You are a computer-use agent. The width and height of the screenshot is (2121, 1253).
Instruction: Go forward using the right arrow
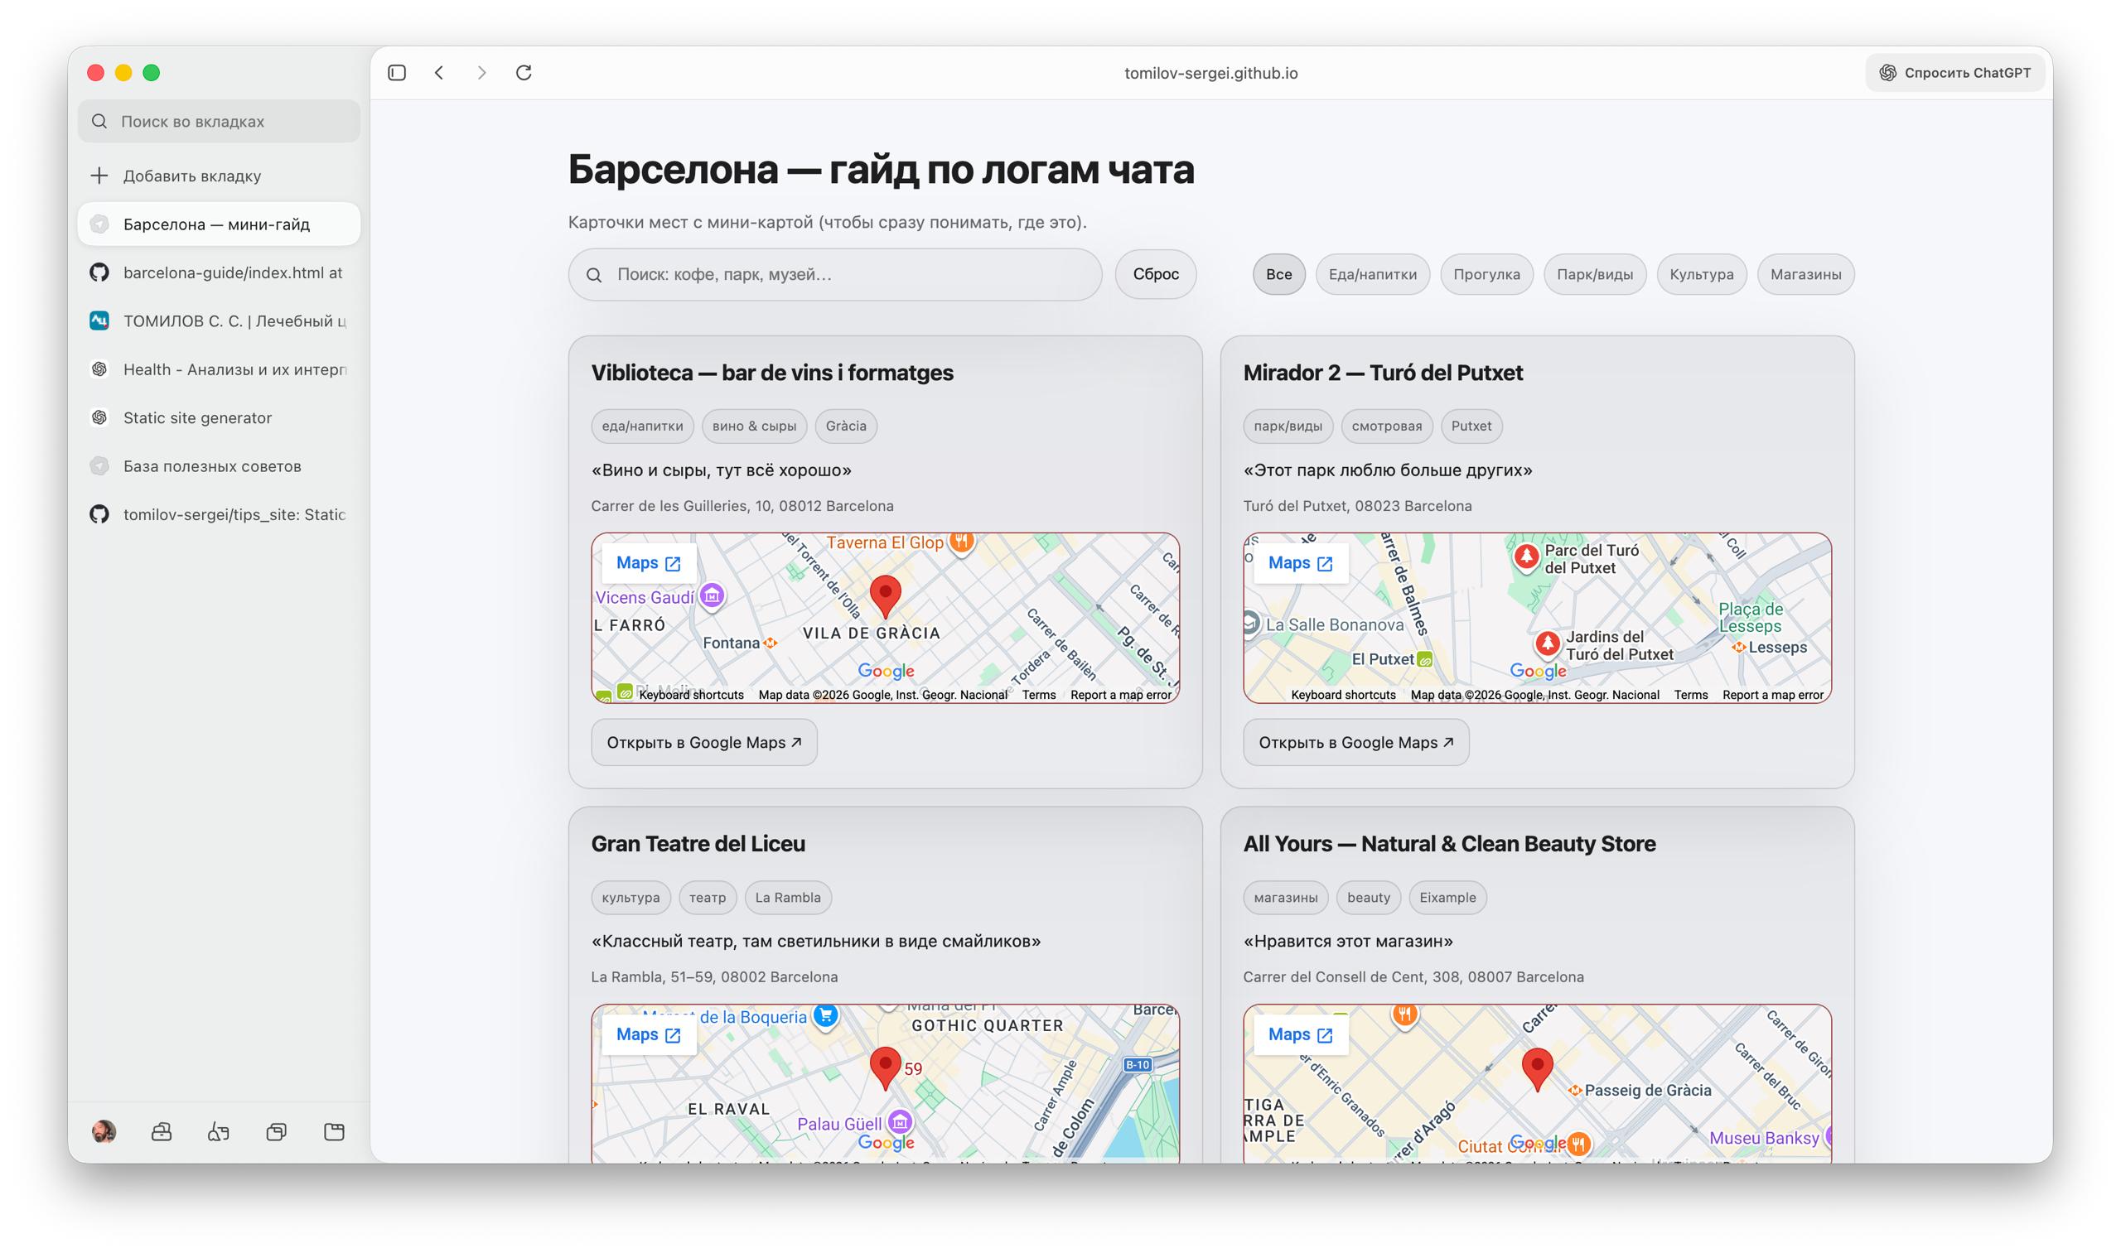click(481, 73)
